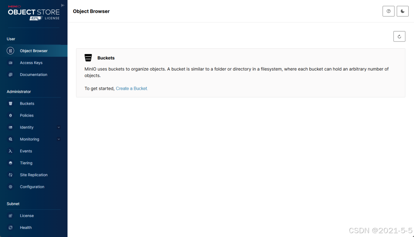The height and width of the screenshot is (237, 414).
Task: Click the Documentation icon
Action: click(10, 74)
